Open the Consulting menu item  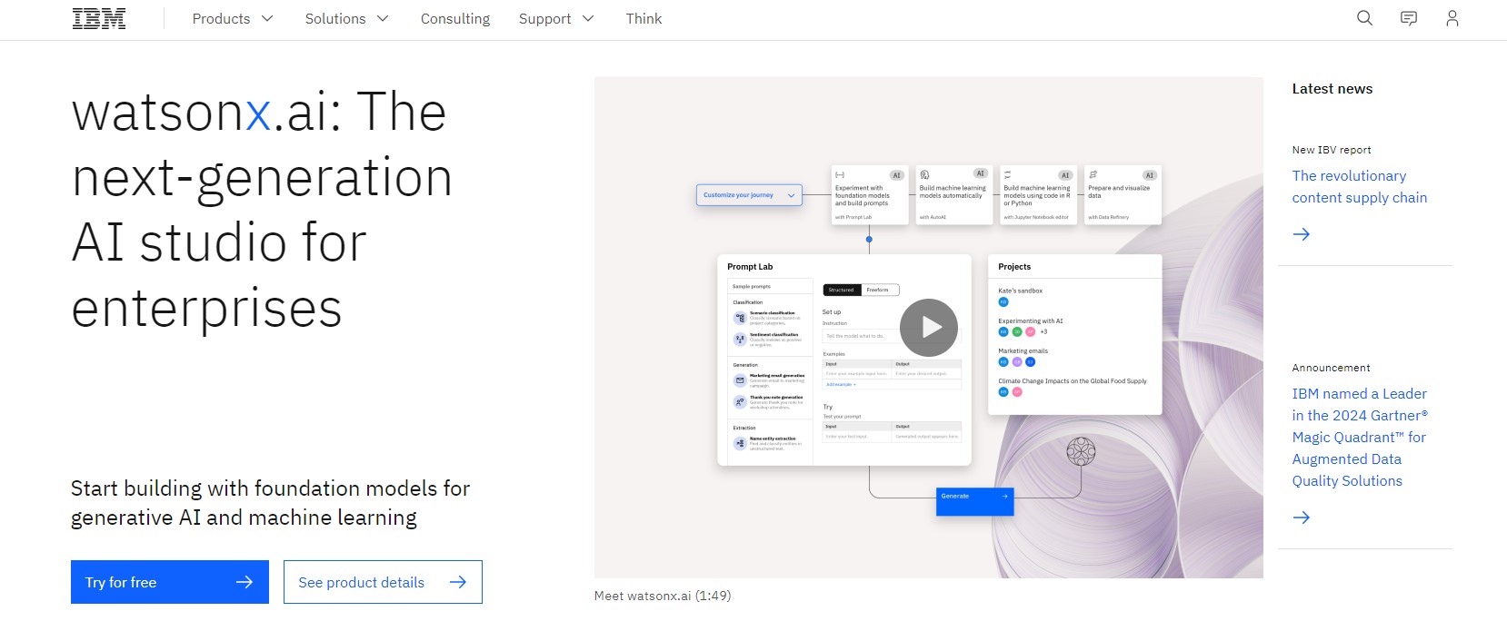[x=454, y=18]
